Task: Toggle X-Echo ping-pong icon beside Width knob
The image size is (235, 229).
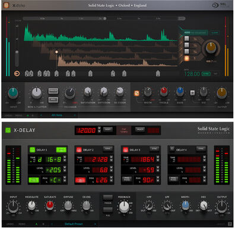Action: (x=136, y=93)
